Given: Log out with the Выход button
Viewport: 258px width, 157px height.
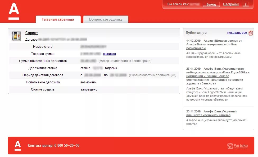Looking at the screenshot, I should click(211, 4).
